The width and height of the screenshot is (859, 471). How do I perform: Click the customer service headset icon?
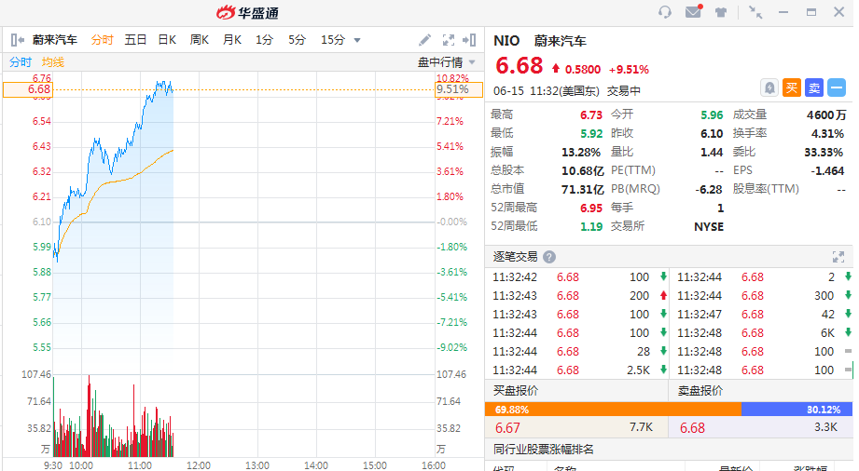pos(665,12)
